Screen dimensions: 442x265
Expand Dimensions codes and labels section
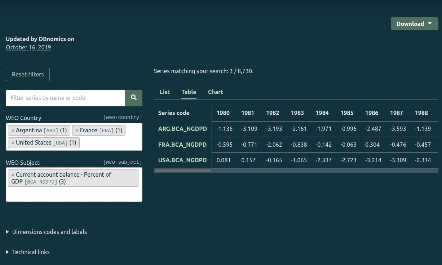tap(47, 232)
